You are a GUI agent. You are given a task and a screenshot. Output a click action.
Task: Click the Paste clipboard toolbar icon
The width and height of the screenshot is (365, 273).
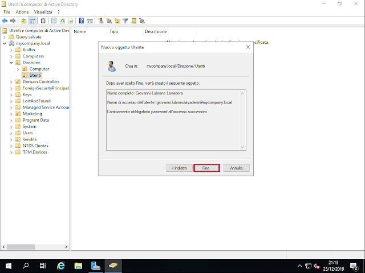coord(43,21)
